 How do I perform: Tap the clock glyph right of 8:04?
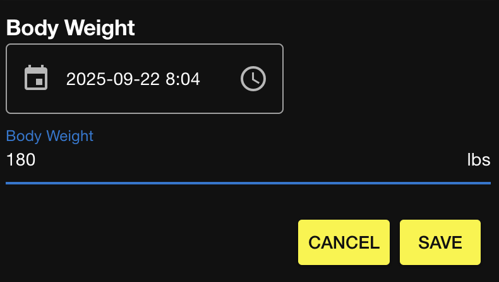[x=253, y=79]
